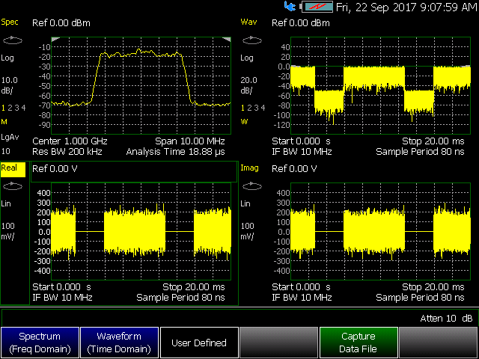Click the sweep indicator icon in Imag trace
This screenshot has width=479, height=359.
[x=252, y=186]
